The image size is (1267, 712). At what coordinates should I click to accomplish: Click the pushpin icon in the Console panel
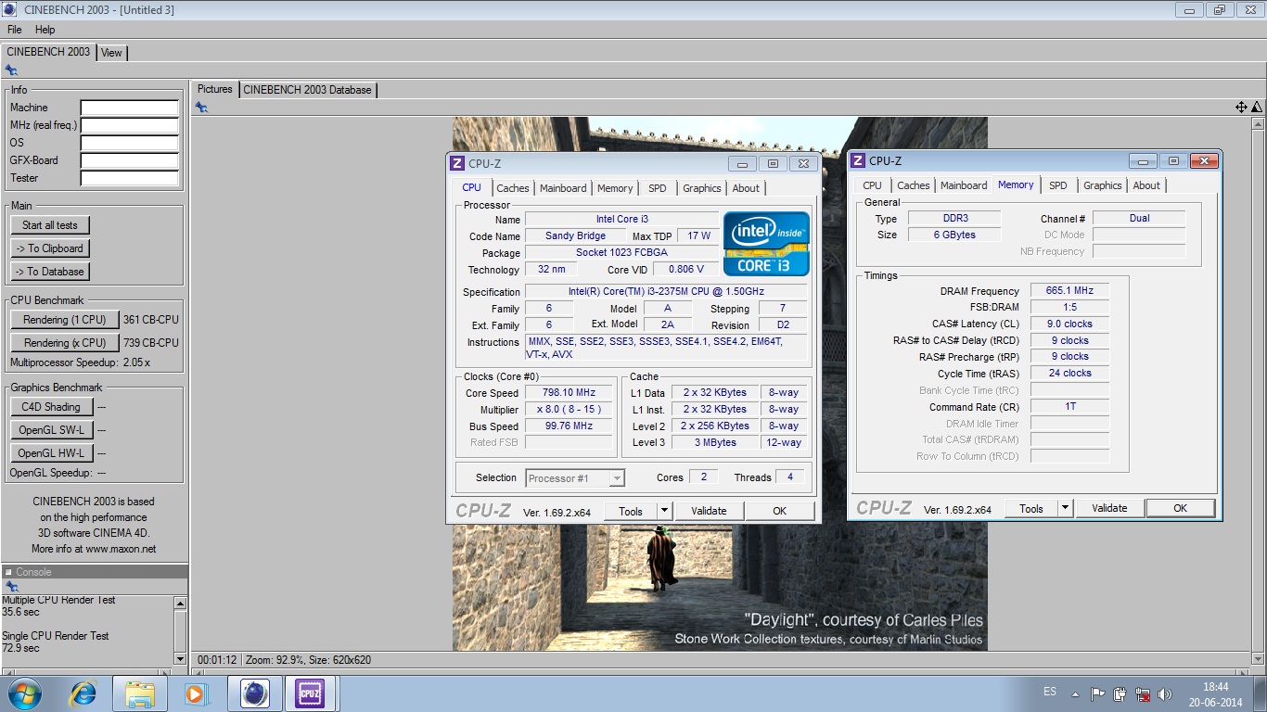click(x=11, y=587)
